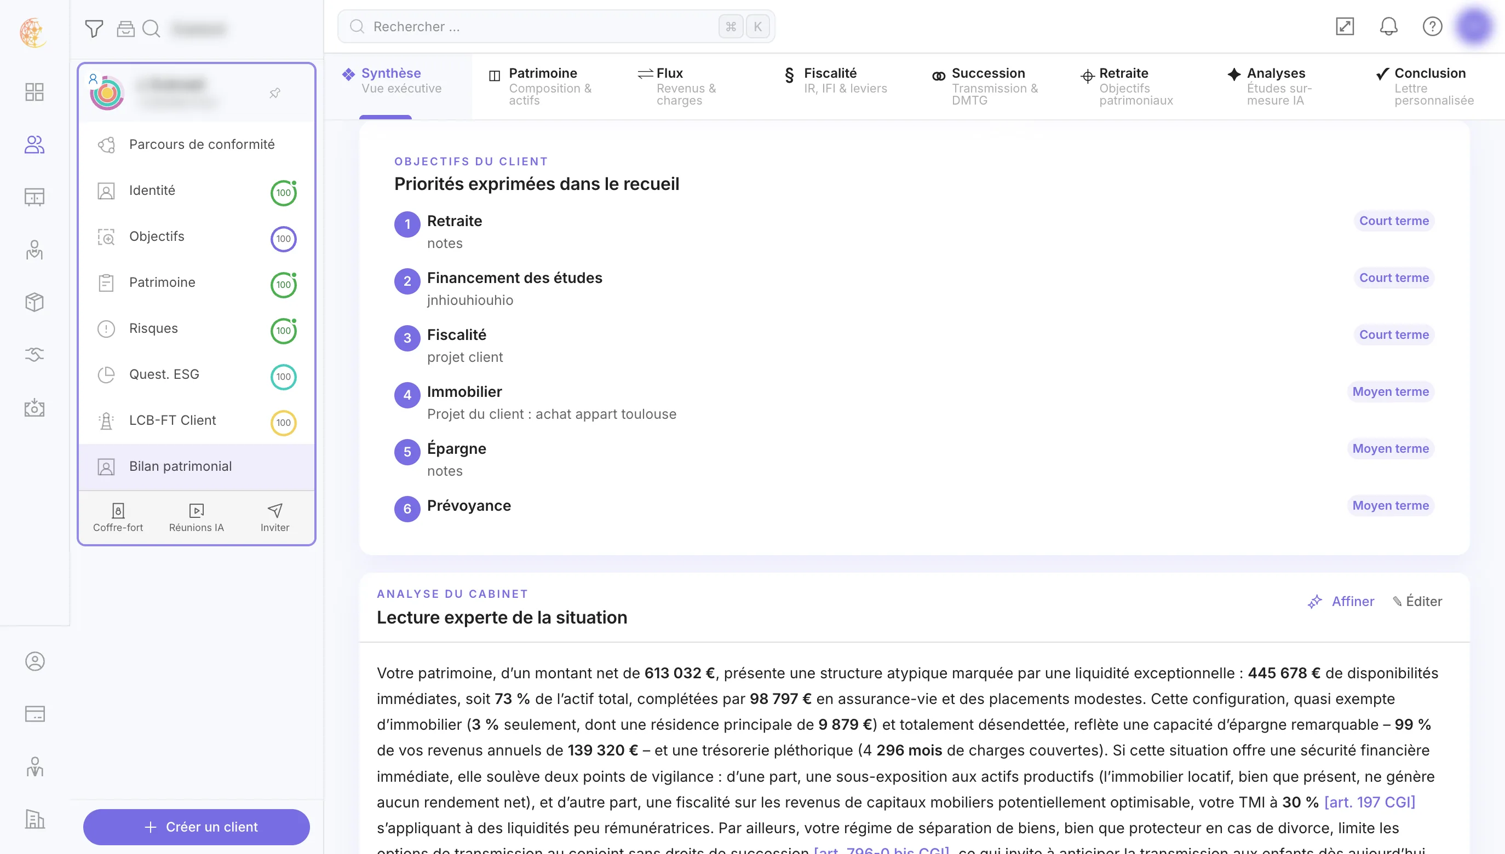Open notifications bell
This screenshot has width=1505, height=854.
[1389, 26]
